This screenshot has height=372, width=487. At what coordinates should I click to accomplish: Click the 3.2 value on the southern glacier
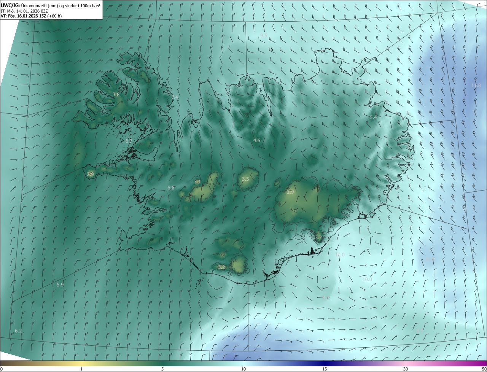[x=221, y=267]
